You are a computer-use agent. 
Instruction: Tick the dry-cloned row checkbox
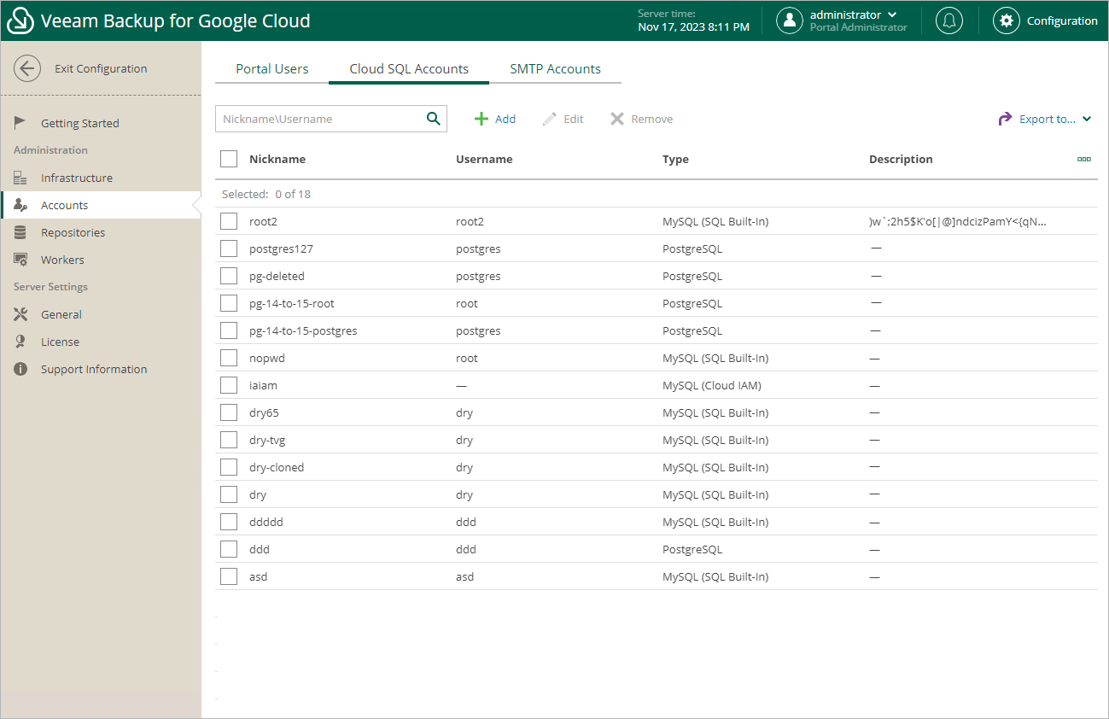[229, 467]
